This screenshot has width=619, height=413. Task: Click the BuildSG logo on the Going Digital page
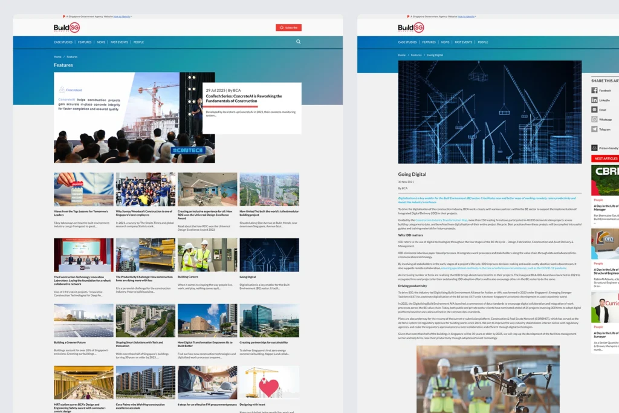pos(411,27)
